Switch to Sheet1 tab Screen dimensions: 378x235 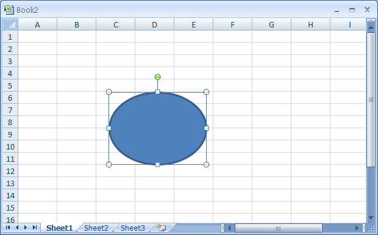[x=59, y=228]
